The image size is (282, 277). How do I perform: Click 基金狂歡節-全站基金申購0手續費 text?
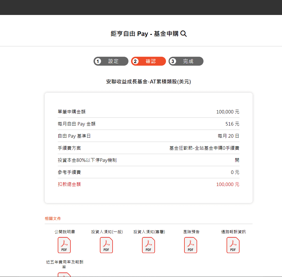click(204, 148)
